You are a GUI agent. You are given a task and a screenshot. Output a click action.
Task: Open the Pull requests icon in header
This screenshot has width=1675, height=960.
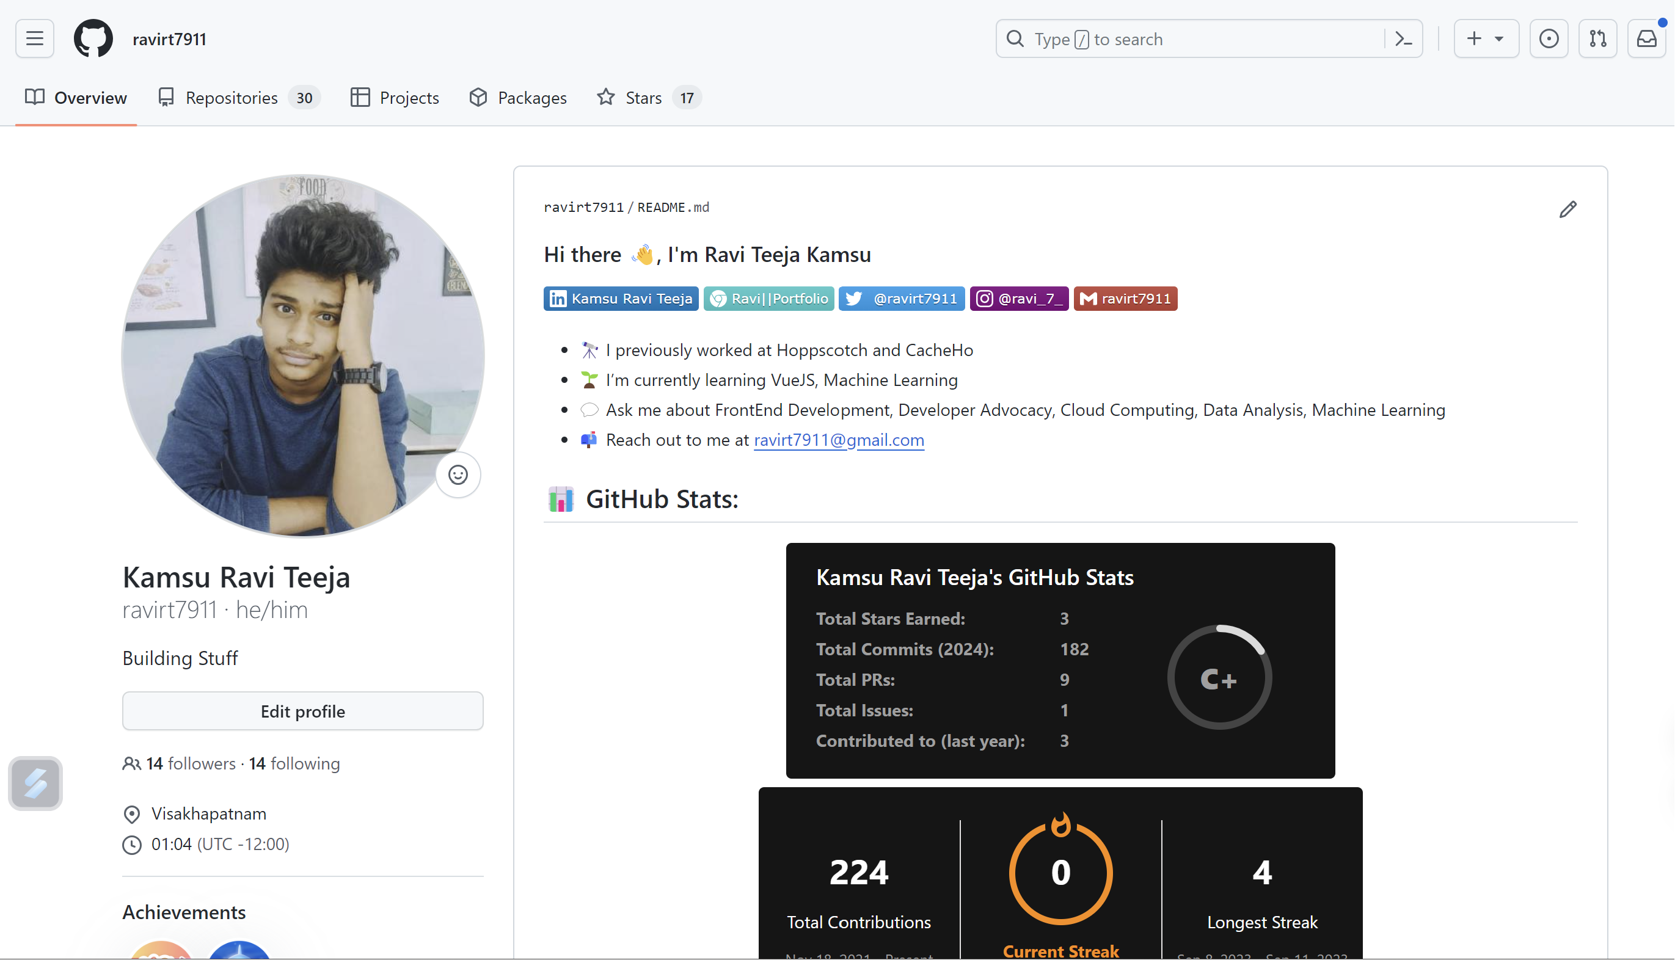(x=1598, y=39)
